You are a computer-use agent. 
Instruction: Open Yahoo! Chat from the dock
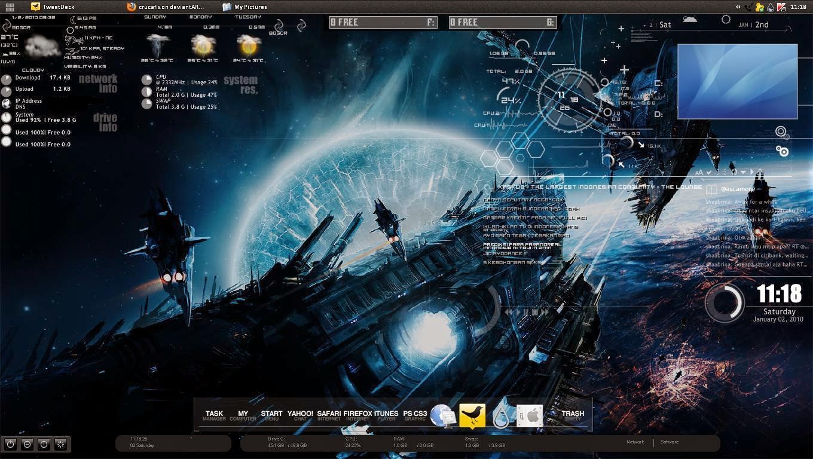[301, 413]
